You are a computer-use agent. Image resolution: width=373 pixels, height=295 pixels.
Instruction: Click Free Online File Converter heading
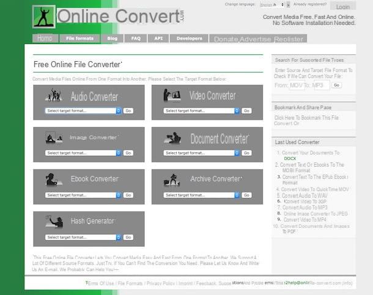tap(78, 64)
